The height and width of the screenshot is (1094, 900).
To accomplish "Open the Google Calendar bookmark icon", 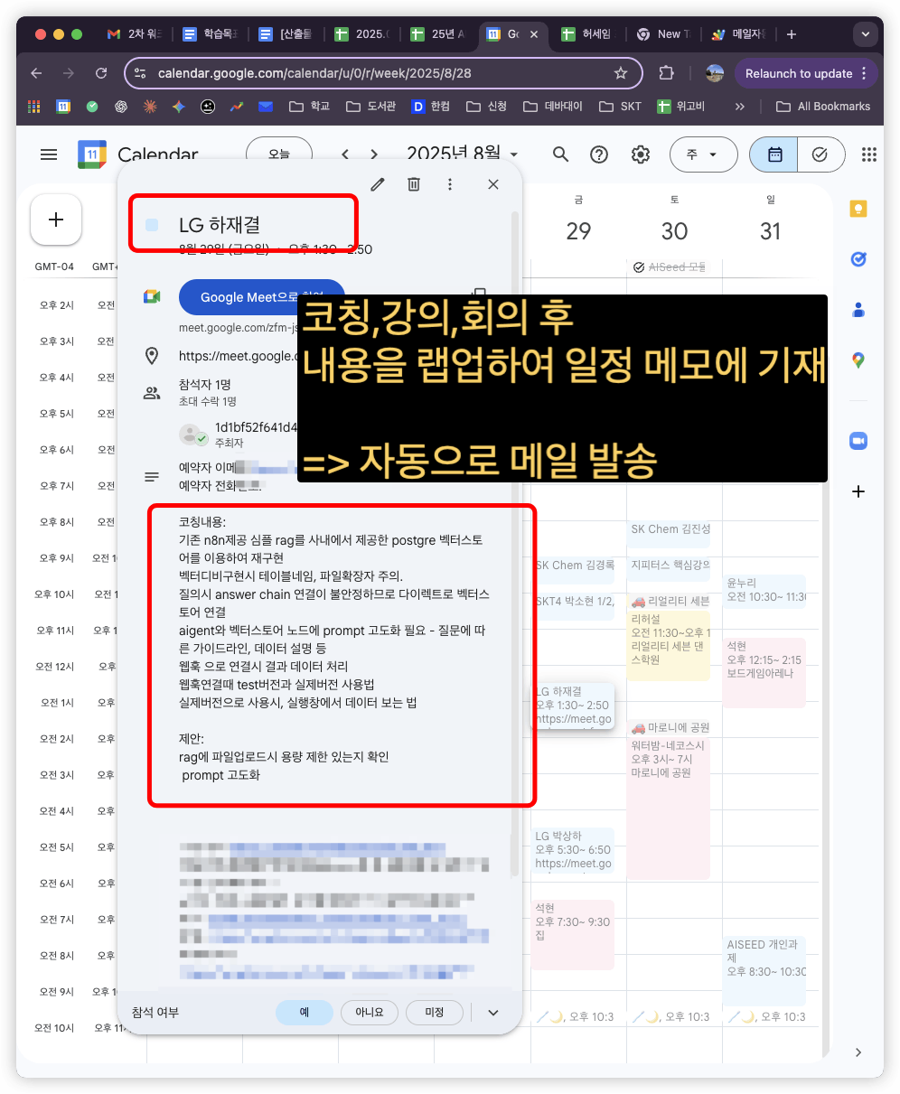I will (x=63, y=107).
